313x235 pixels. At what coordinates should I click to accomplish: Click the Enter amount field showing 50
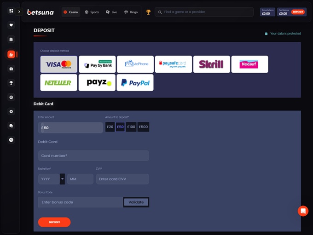(70, 128)
